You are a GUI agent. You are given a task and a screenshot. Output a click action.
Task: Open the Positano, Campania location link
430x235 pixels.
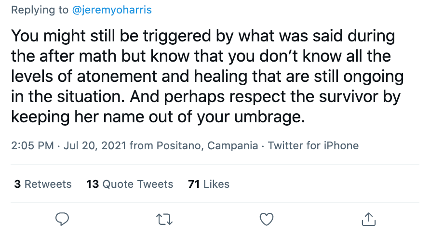pos(207,145)
